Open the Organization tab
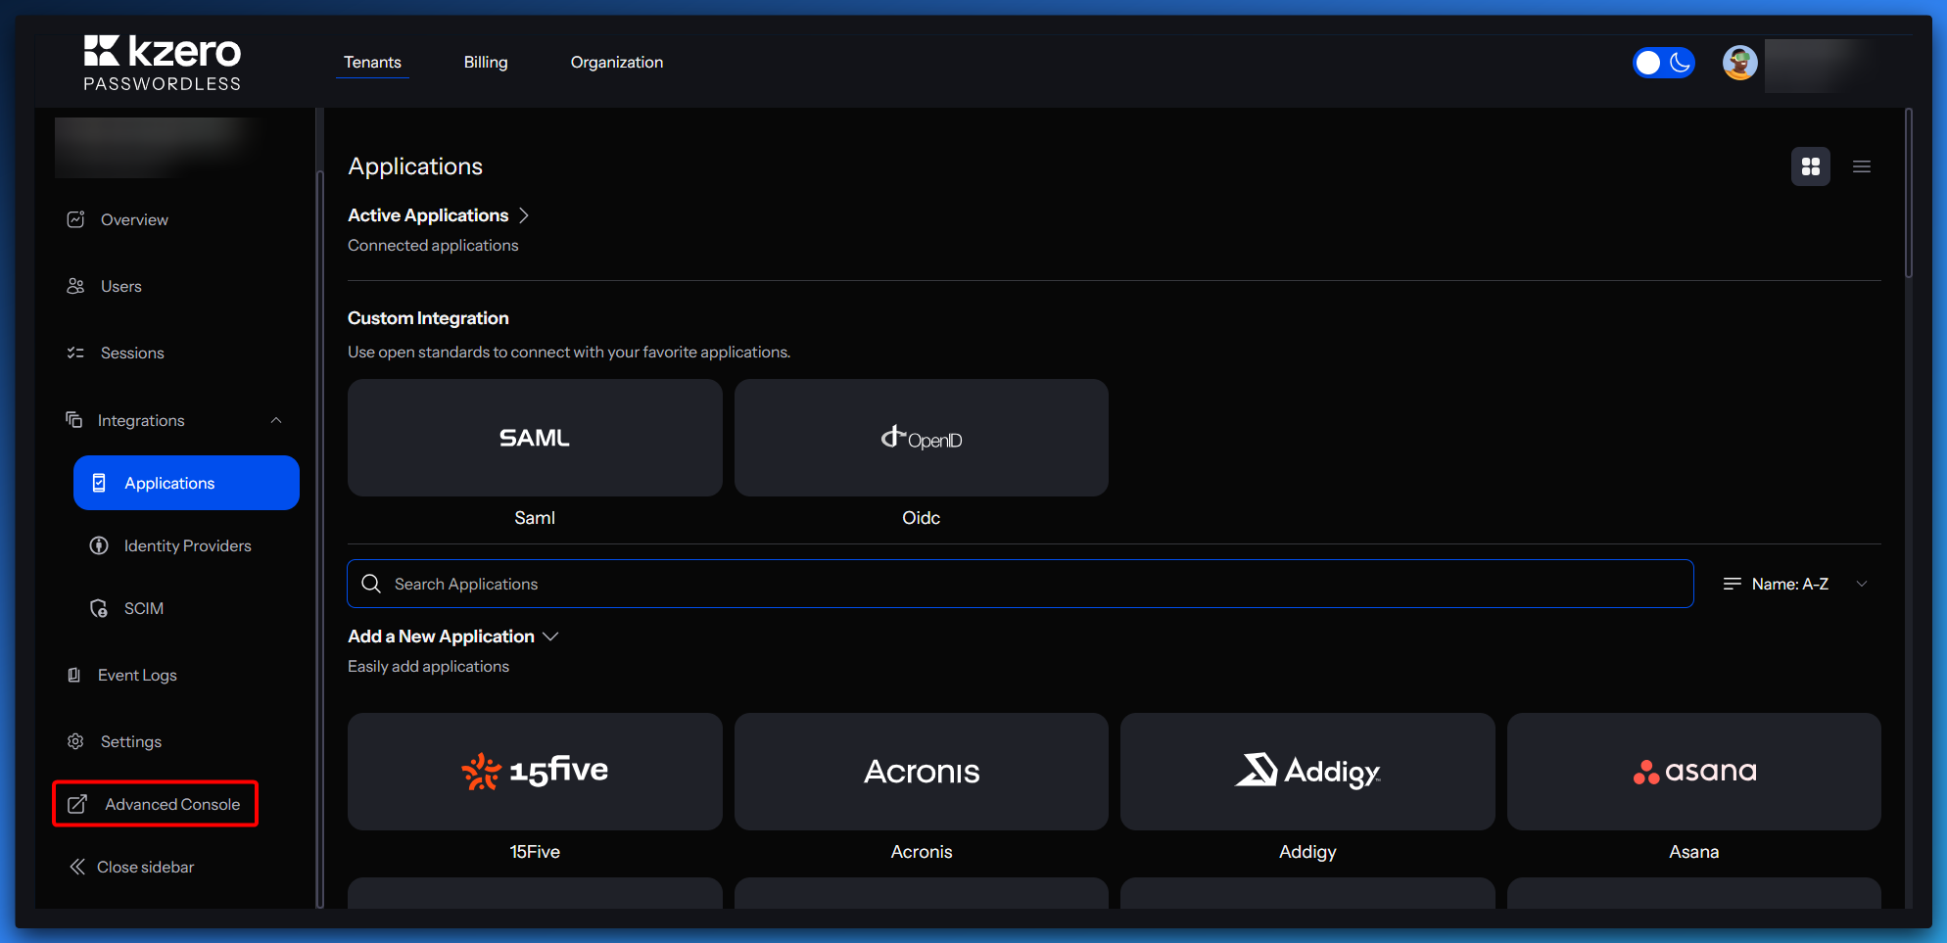 tap(616, 62)
